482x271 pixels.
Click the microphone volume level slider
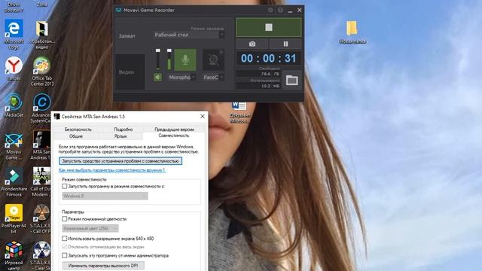pyautogui.click(x=169, y=59)
